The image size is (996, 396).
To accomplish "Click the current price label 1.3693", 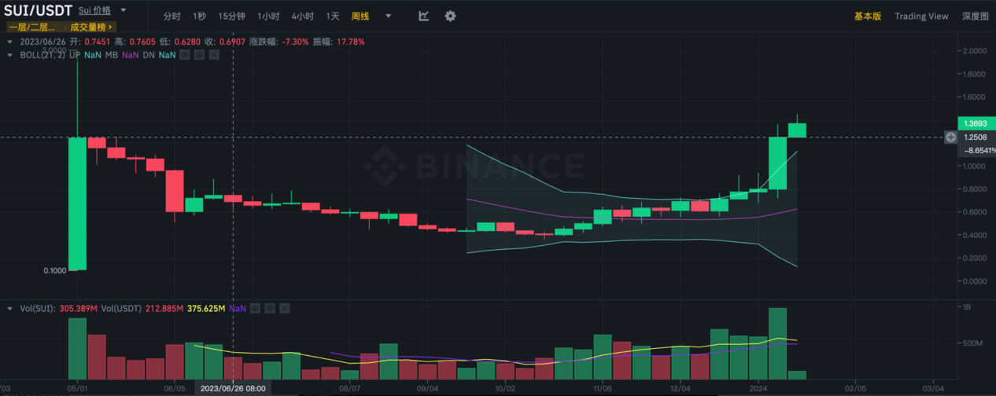I will (x=975, y=124).
